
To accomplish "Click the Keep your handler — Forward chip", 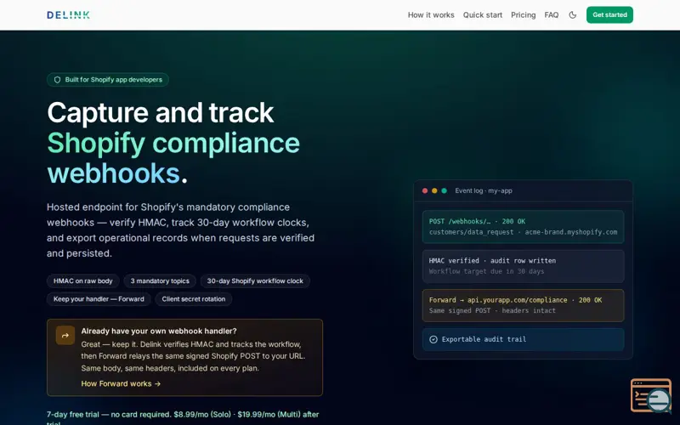I will (99, 299).
